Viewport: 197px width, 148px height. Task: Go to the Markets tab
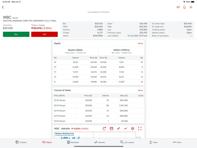(99, 142)
